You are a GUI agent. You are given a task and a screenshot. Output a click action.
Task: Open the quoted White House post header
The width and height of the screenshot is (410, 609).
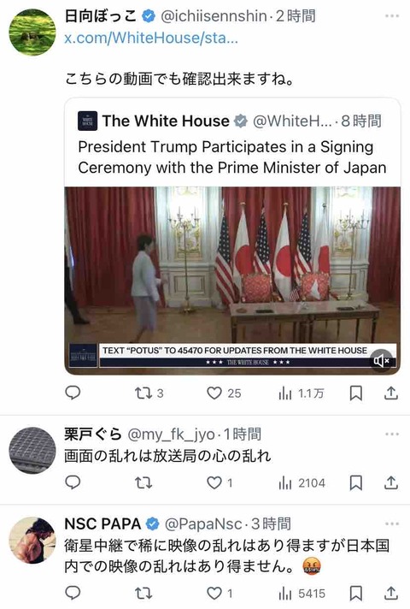(230, 121)
